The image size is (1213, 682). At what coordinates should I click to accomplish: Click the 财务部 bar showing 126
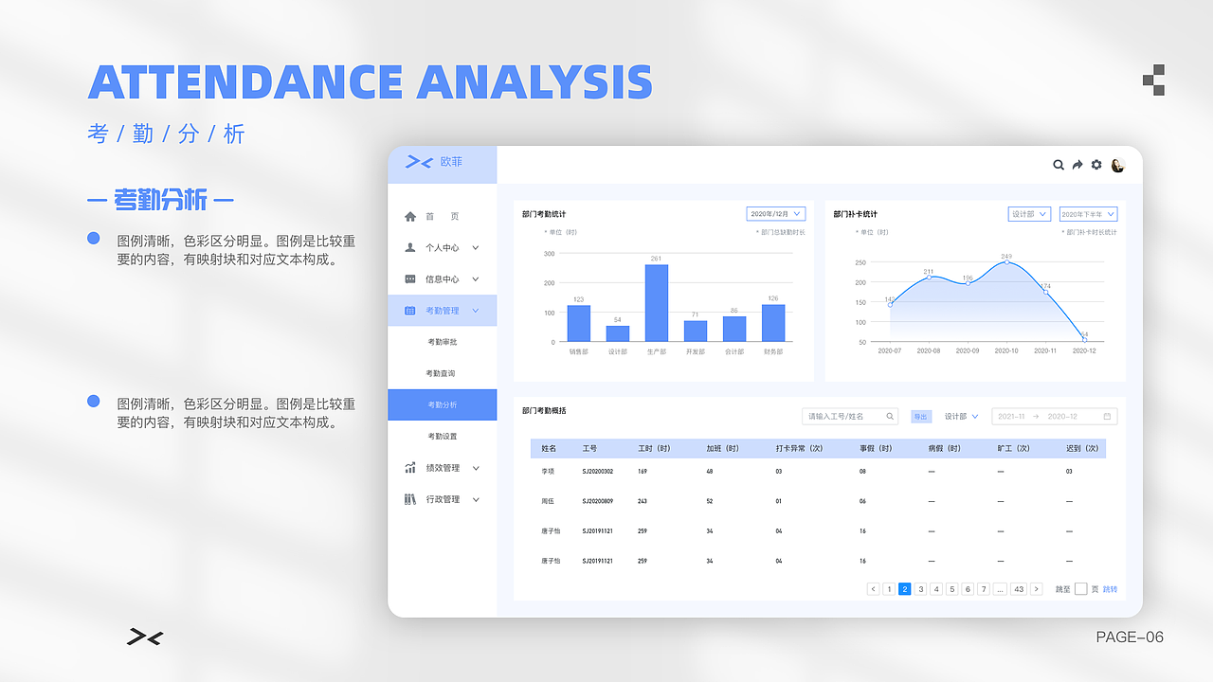point(773,323)
